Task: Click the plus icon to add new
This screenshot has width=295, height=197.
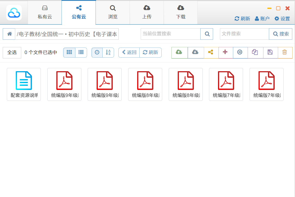Action: 225,52
